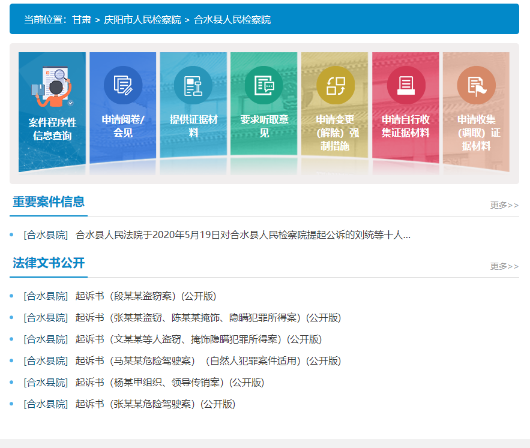Expand 更多>> next to 重要案件信息
Image resolution: width=530 pixels, height=448 pixels.
point(505,205)
